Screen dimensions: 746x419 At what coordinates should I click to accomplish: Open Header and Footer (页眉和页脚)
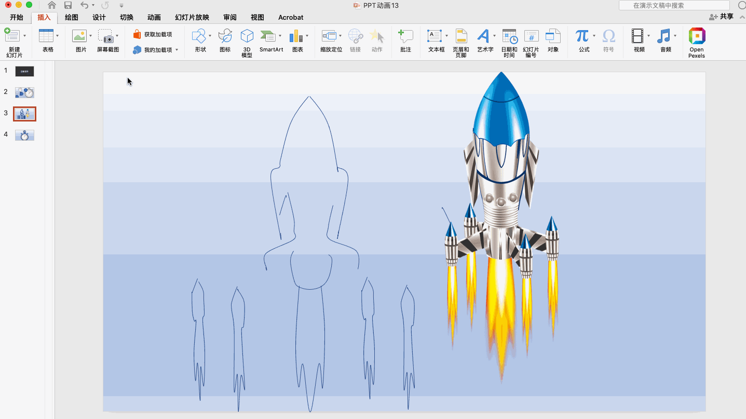(461, 36)
